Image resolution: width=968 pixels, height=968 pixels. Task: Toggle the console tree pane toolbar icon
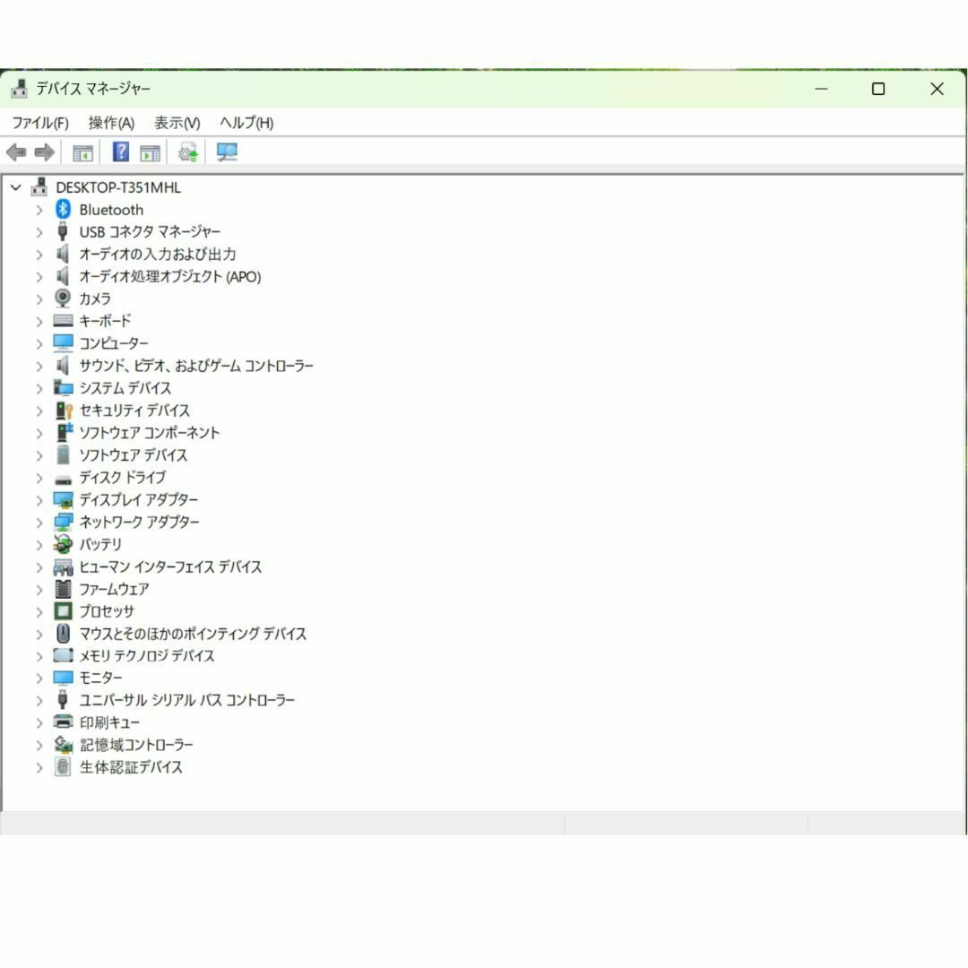pos(82,152)
